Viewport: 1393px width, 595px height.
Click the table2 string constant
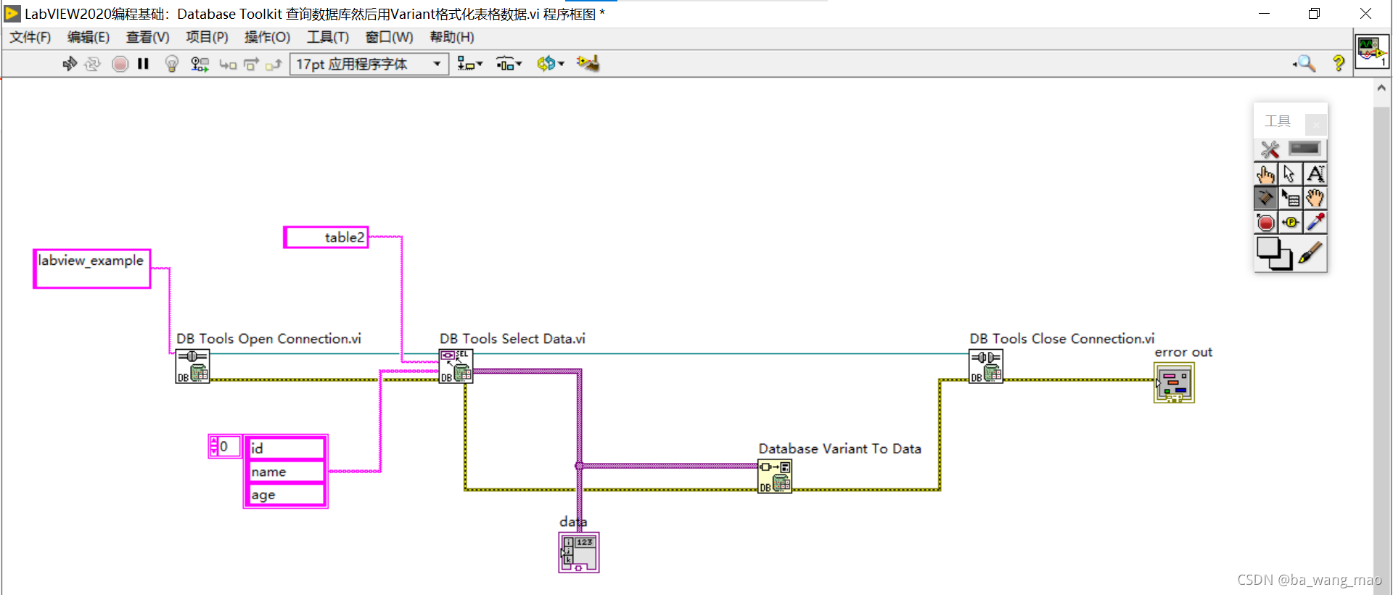(326, 237)
